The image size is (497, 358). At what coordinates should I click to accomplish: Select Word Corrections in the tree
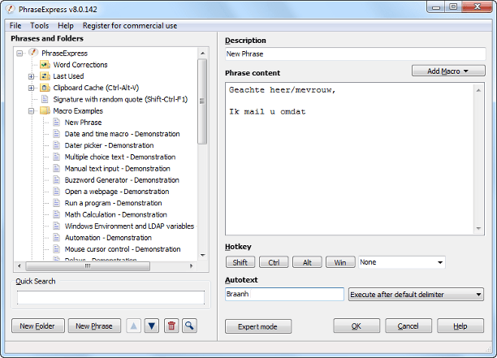pos(80,65)
